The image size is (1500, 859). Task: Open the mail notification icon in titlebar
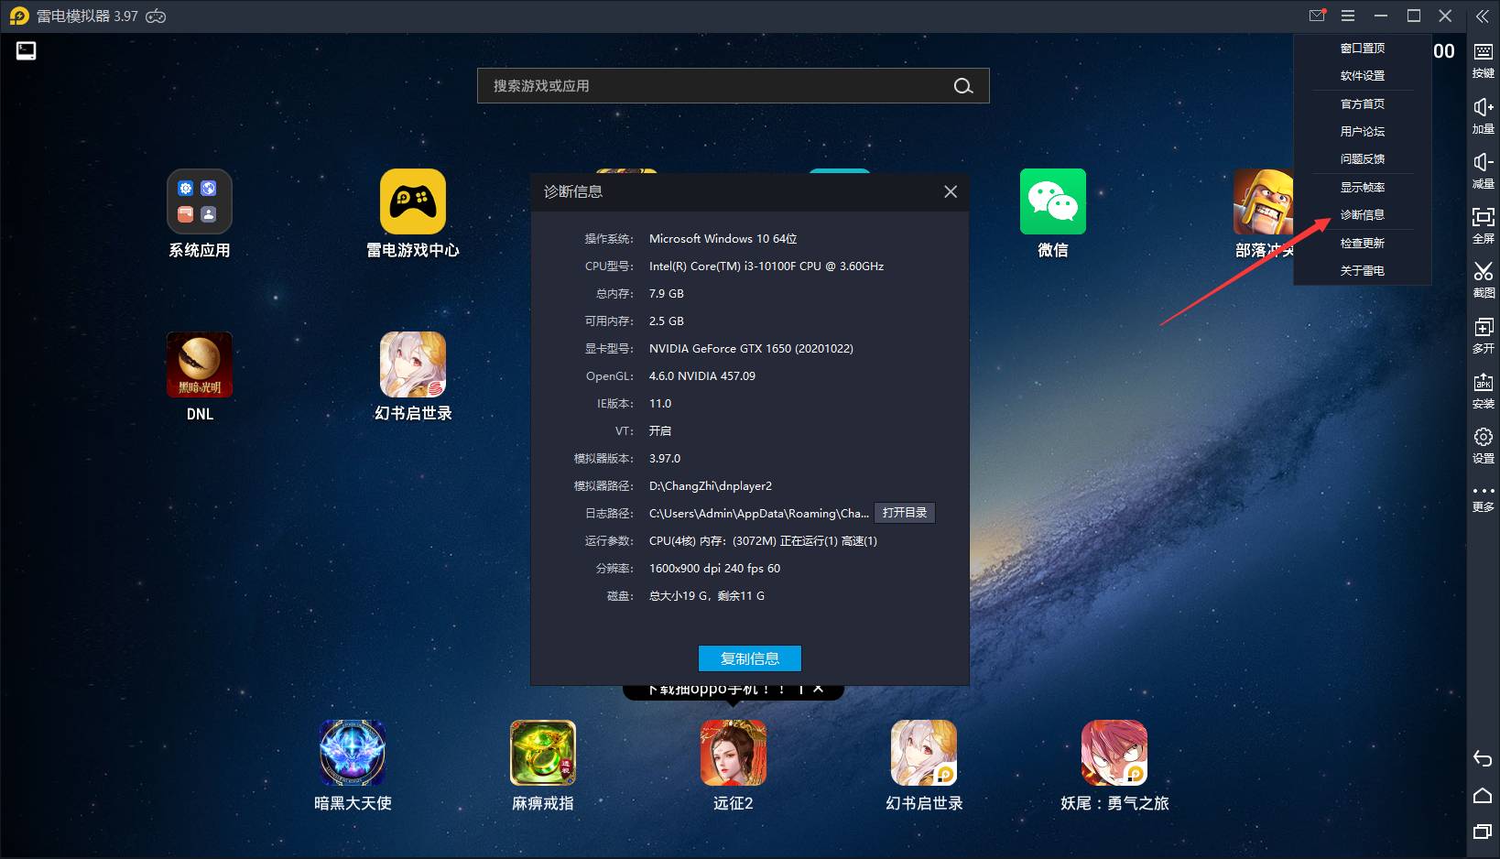click(1317, 16)
